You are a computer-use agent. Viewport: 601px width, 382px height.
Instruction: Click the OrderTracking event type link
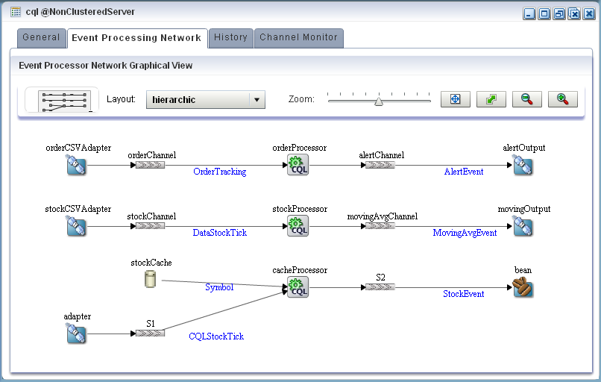(x=220, y=172)
